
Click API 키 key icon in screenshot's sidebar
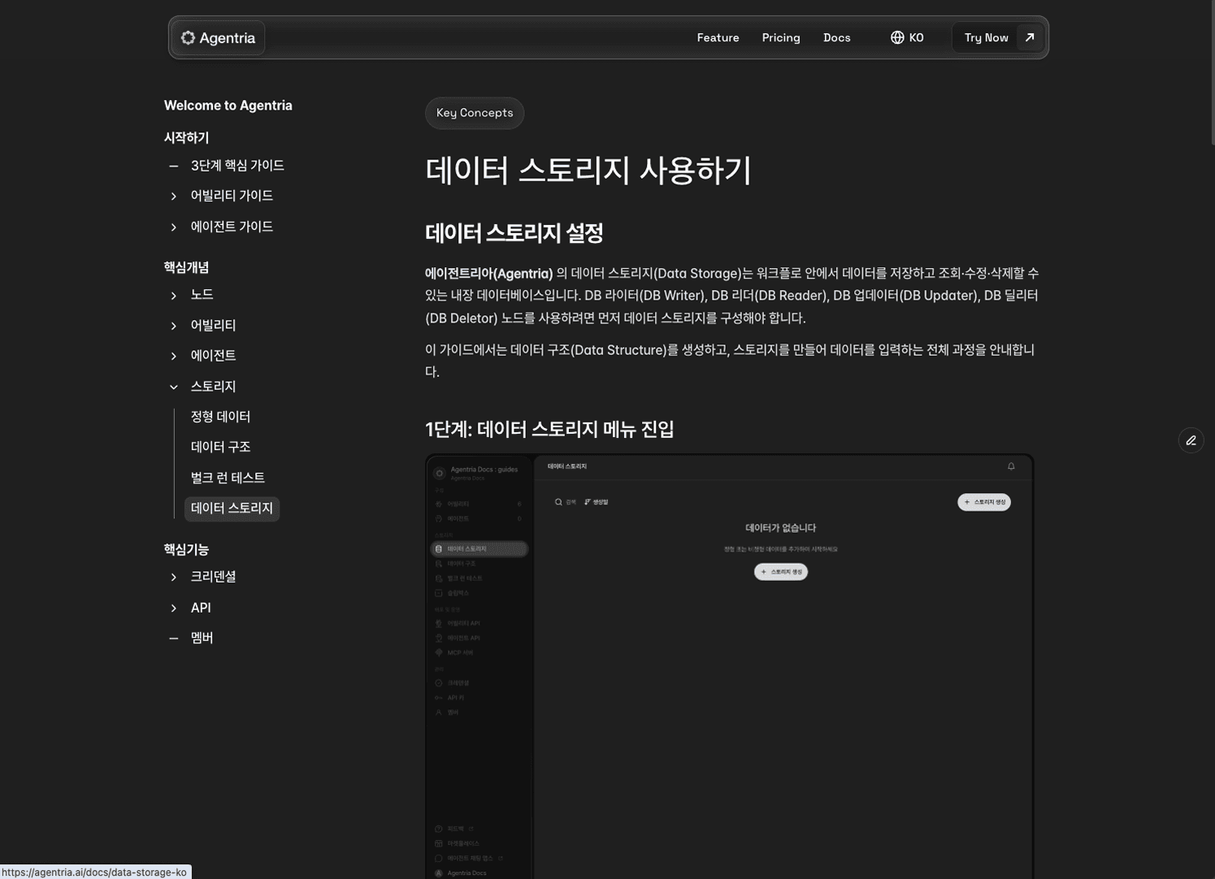click(439, 698)
